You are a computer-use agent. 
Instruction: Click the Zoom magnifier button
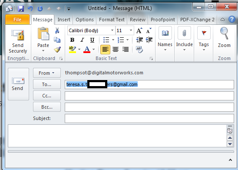click(224, 37)
